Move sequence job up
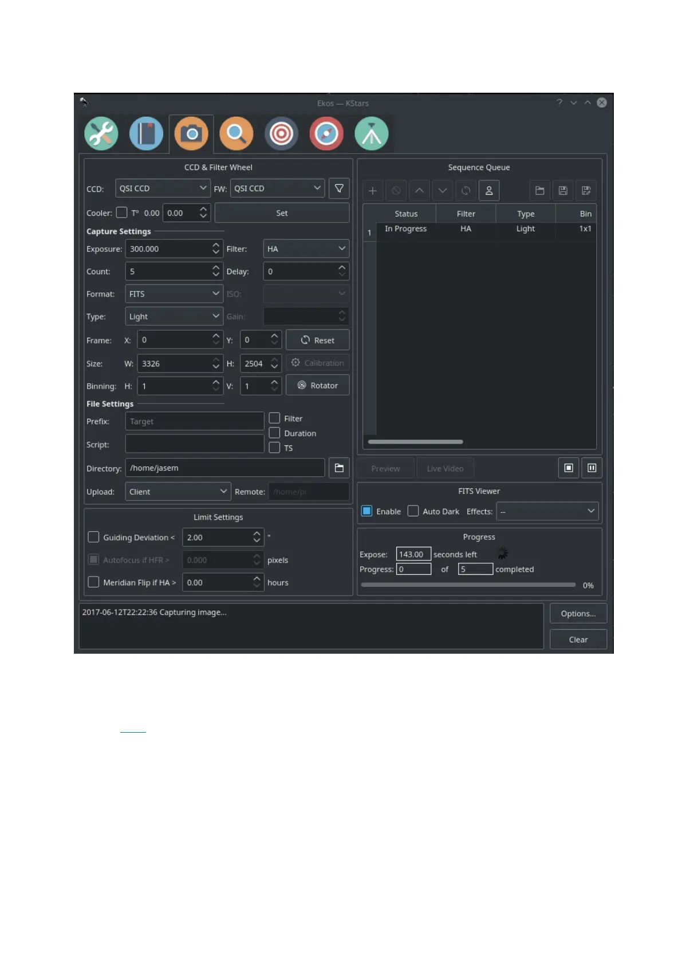The height and width of the screenshot is (964, 682). click(419, 191)
